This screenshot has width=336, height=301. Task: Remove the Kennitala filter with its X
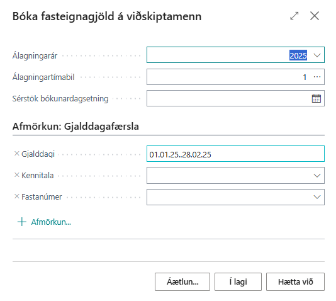[17, 175]
